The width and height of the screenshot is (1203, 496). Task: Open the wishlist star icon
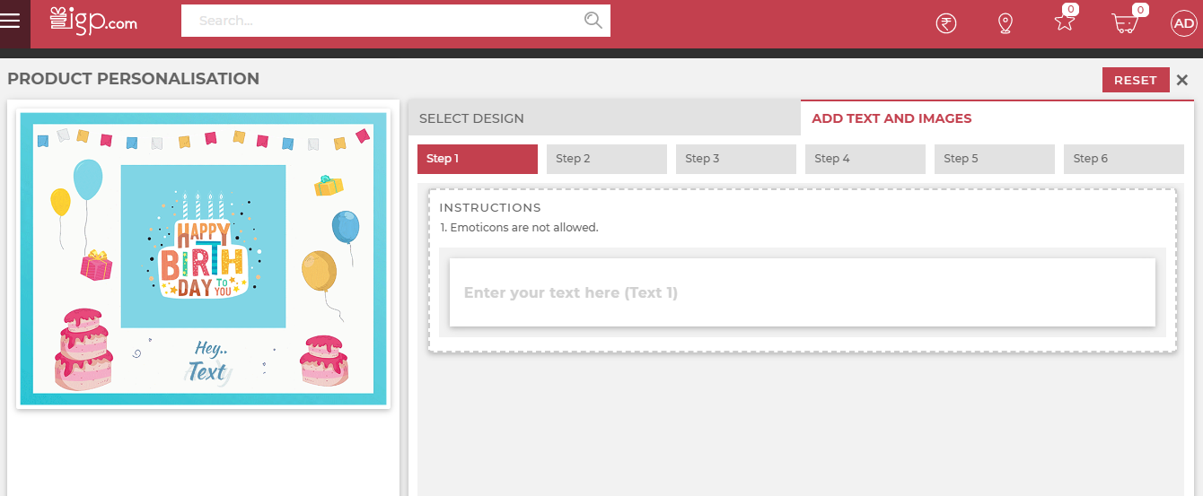(1065, 22)
